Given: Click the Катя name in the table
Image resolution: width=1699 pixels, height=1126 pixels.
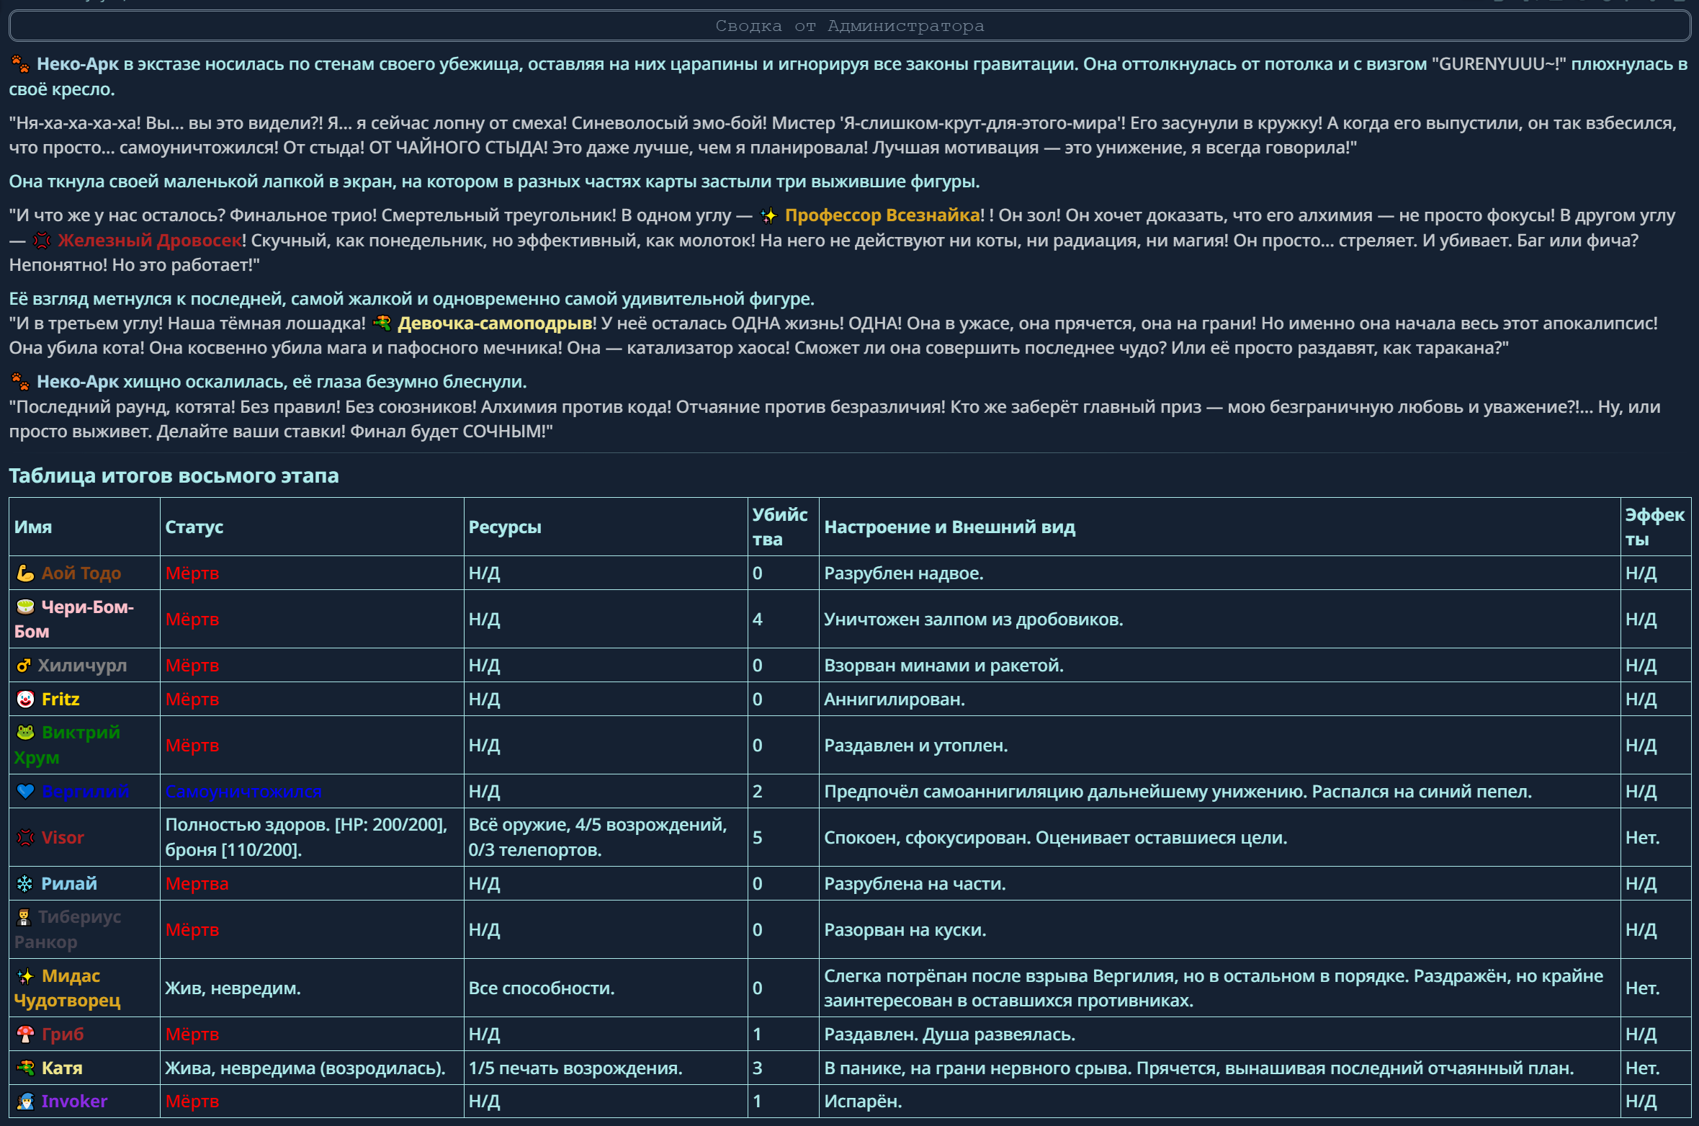Looking at the screenshot, I should 62,1068.
